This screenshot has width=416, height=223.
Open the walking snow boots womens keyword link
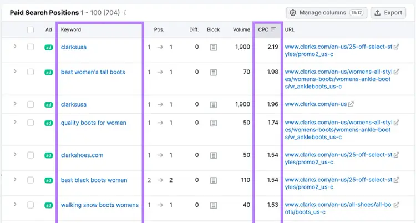pos(100,205)
